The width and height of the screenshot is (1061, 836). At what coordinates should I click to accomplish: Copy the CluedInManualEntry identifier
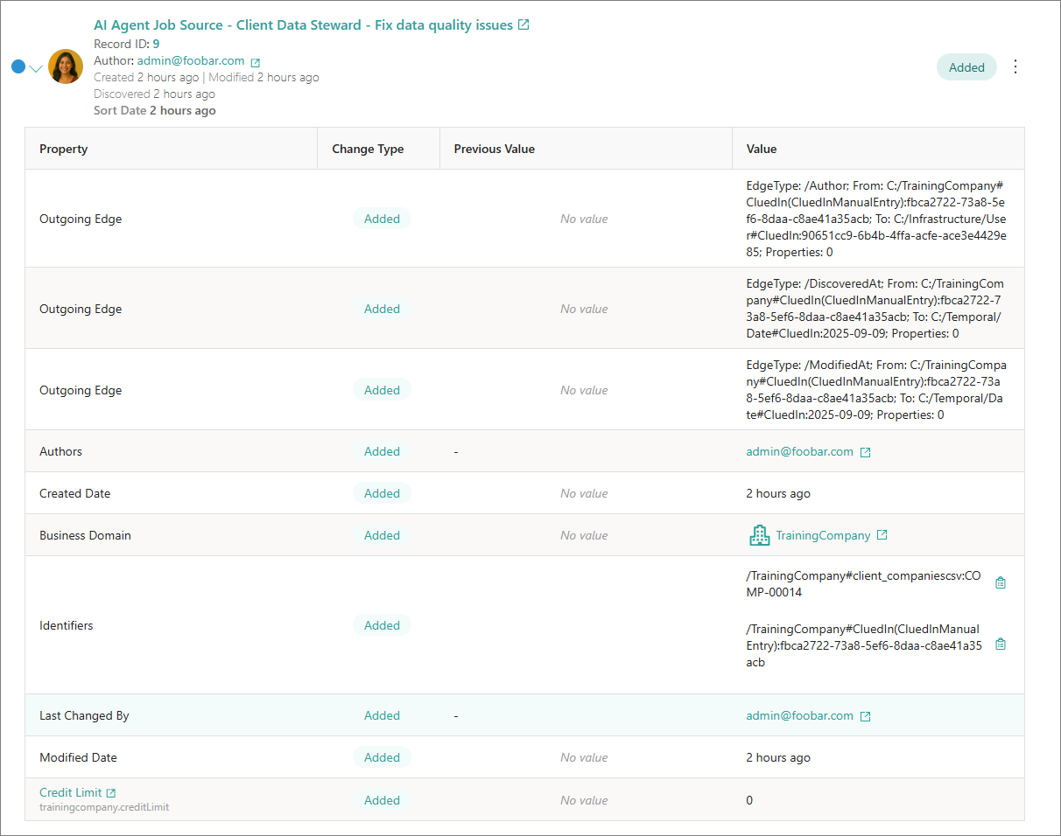pyautogui.click(x=1001, y=644)
